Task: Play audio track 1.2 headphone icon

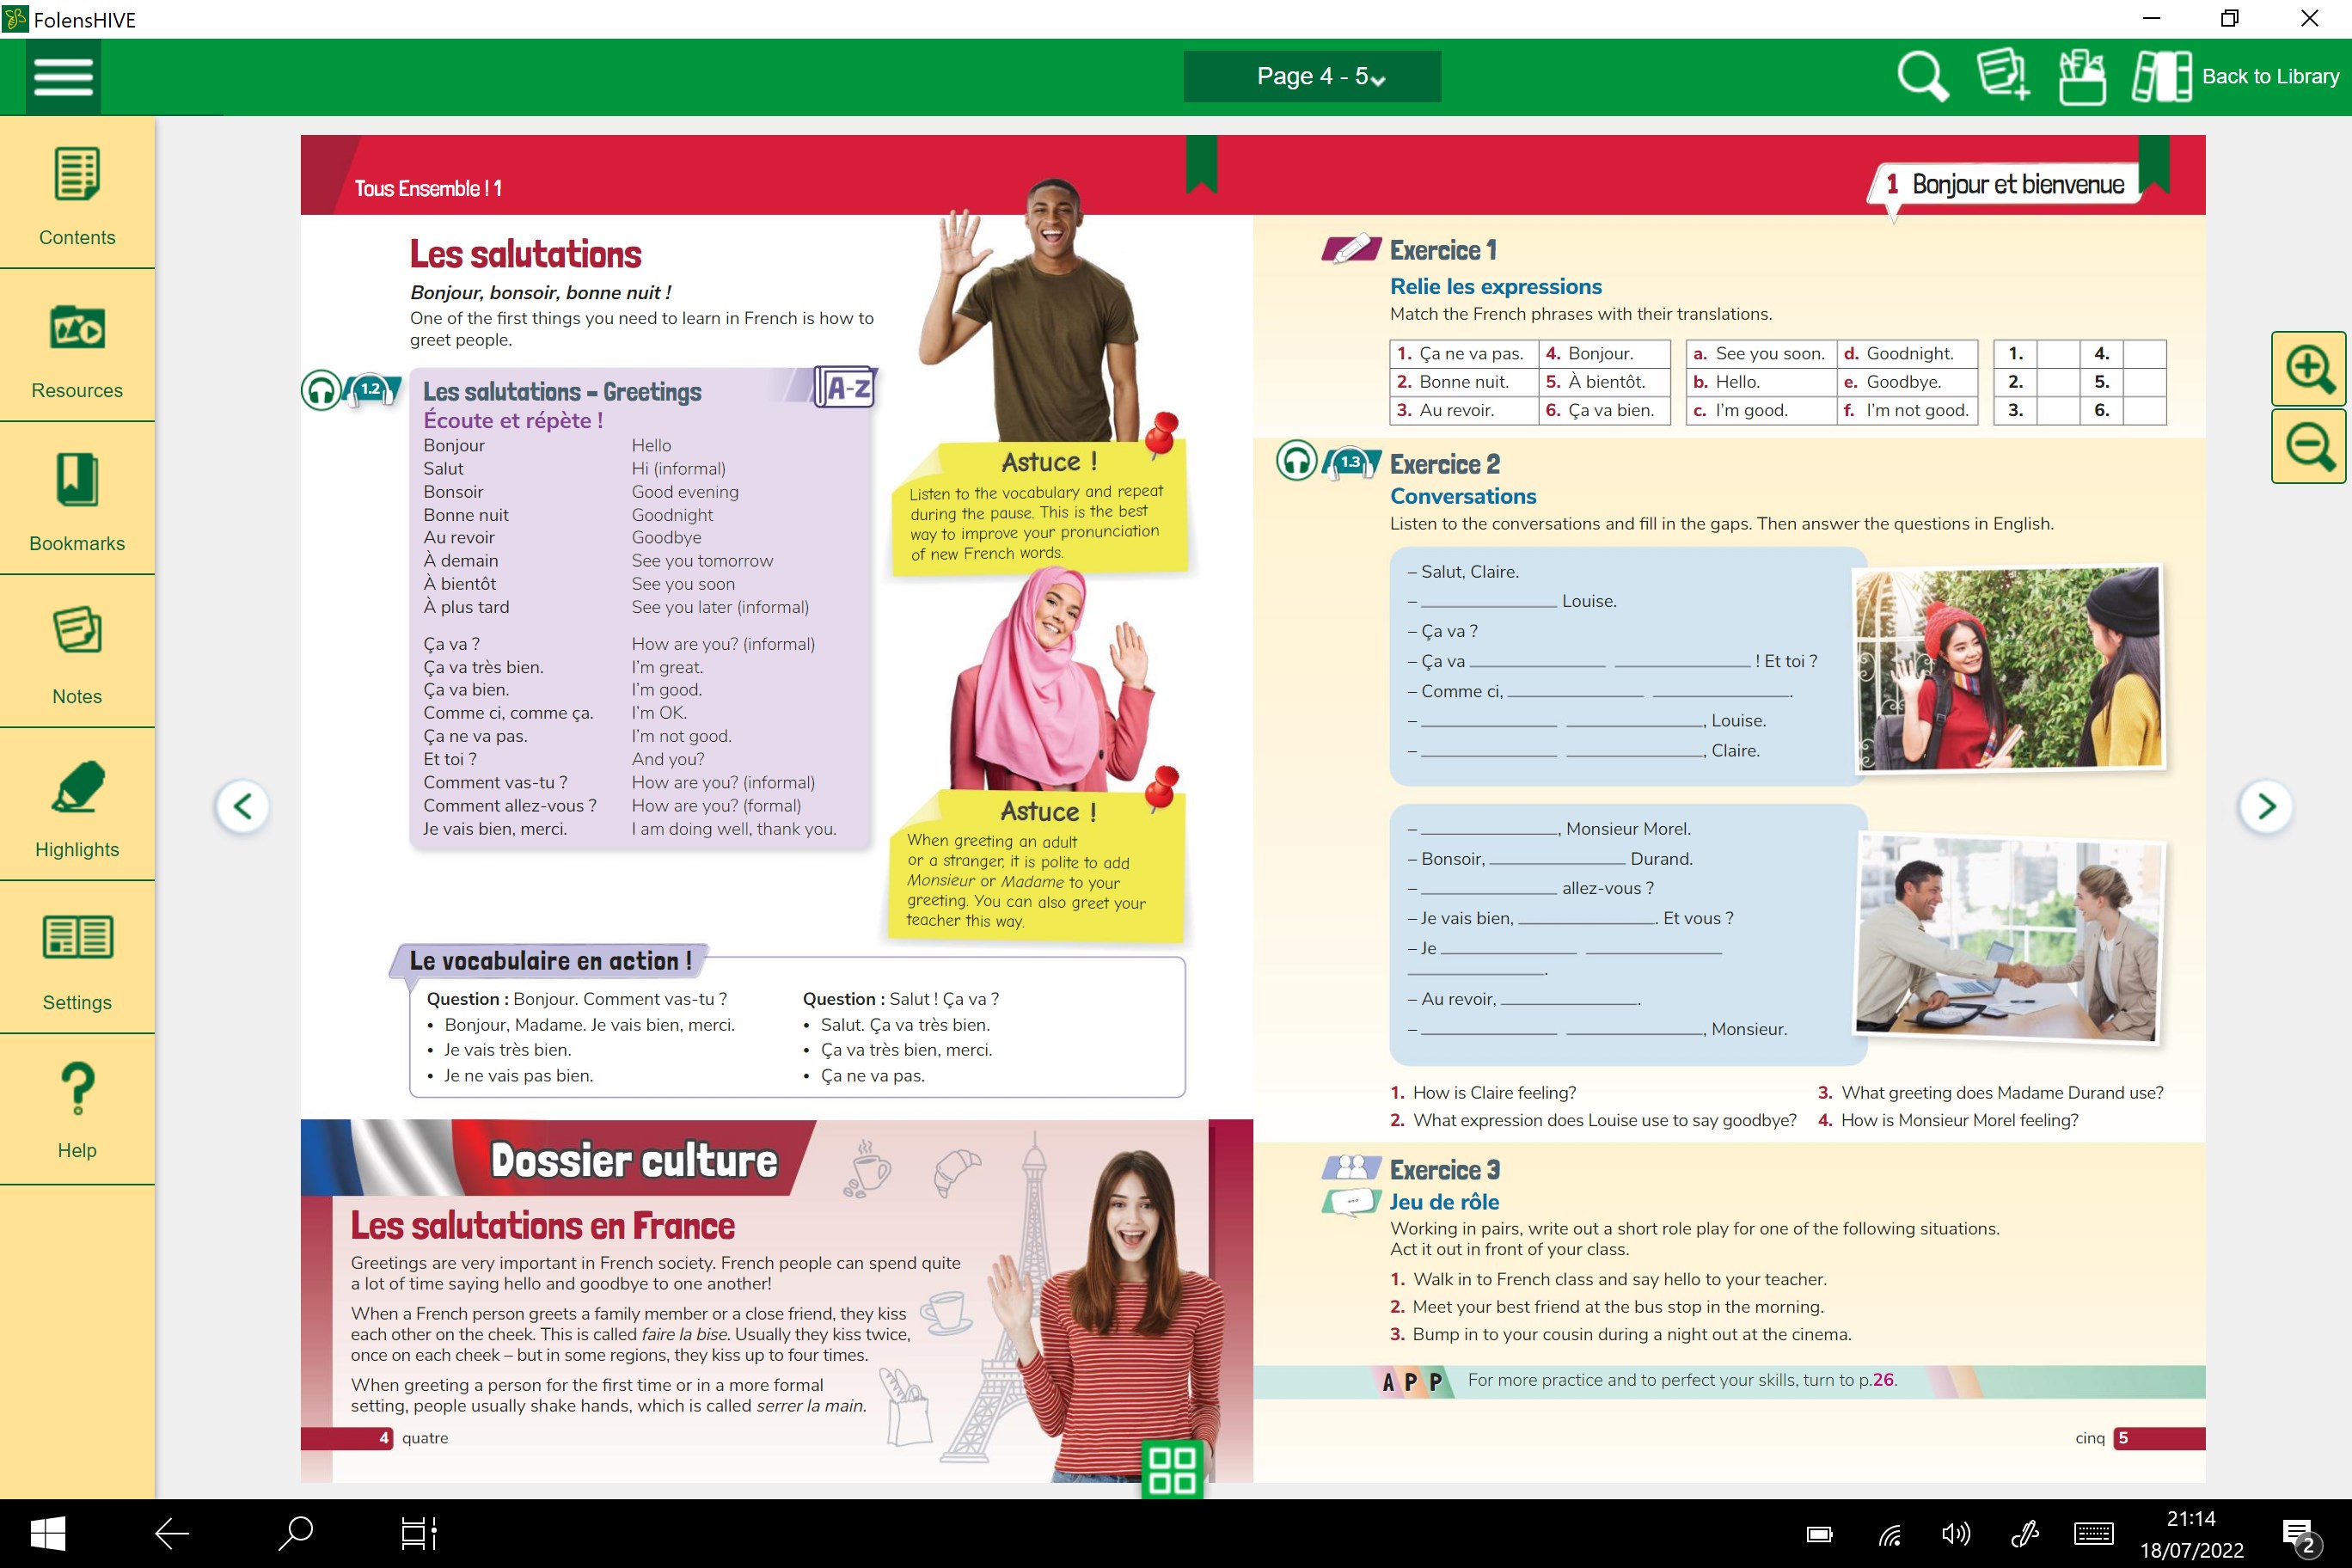Action: pyautogui.click(x=322, y=389)
